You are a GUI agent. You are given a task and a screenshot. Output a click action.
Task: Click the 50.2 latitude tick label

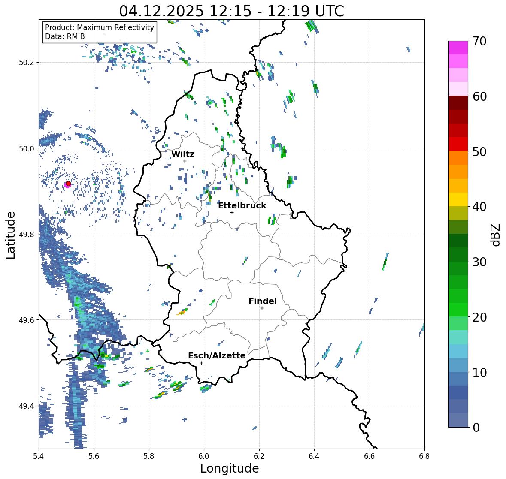coord(27,63)
